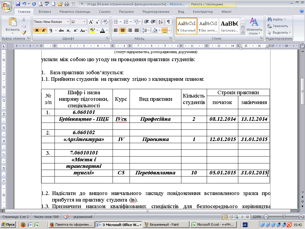Open borders dropdown arrow
This screenshot has width=305, height=229.
(169, 30)
